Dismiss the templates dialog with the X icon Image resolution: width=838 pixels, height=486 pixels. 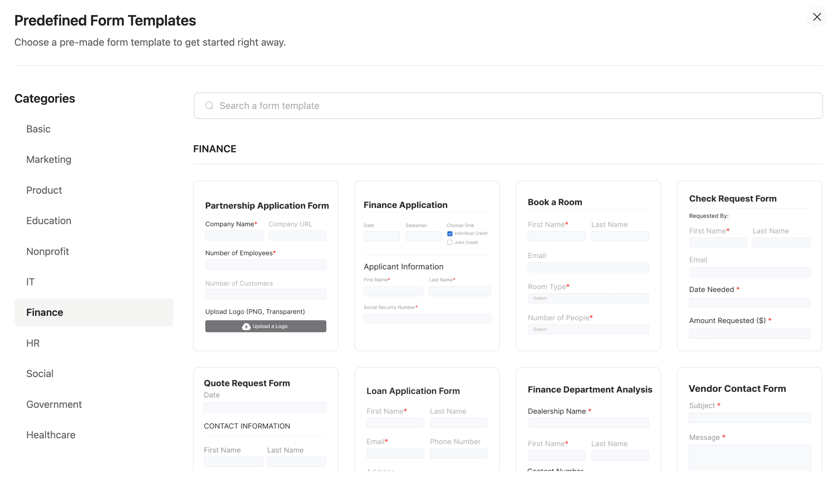(x=817, y=17)
